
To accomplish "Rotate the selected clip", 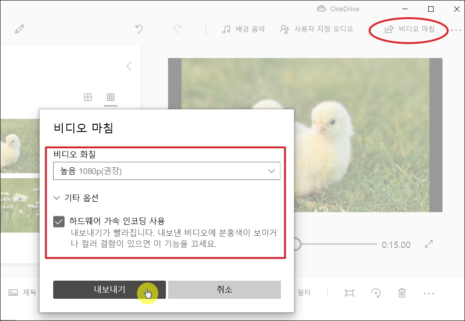I will point(376,293).
